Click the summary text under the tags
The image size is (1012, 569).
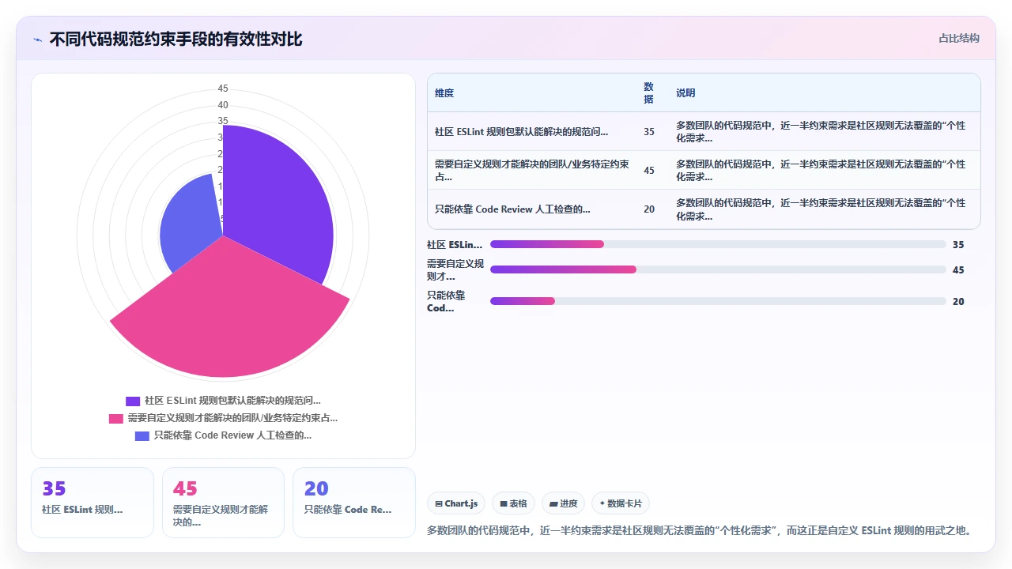point(700,530)
